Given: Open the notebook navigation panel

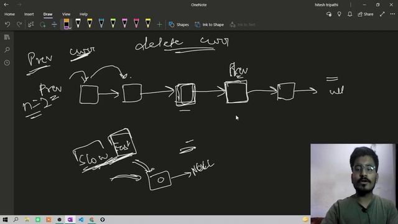Looking at the screenshot, I should (7, 37).
